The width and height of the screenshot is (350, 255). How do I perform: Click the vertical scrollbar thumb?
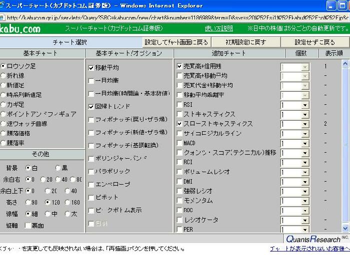tap(345, 145)
